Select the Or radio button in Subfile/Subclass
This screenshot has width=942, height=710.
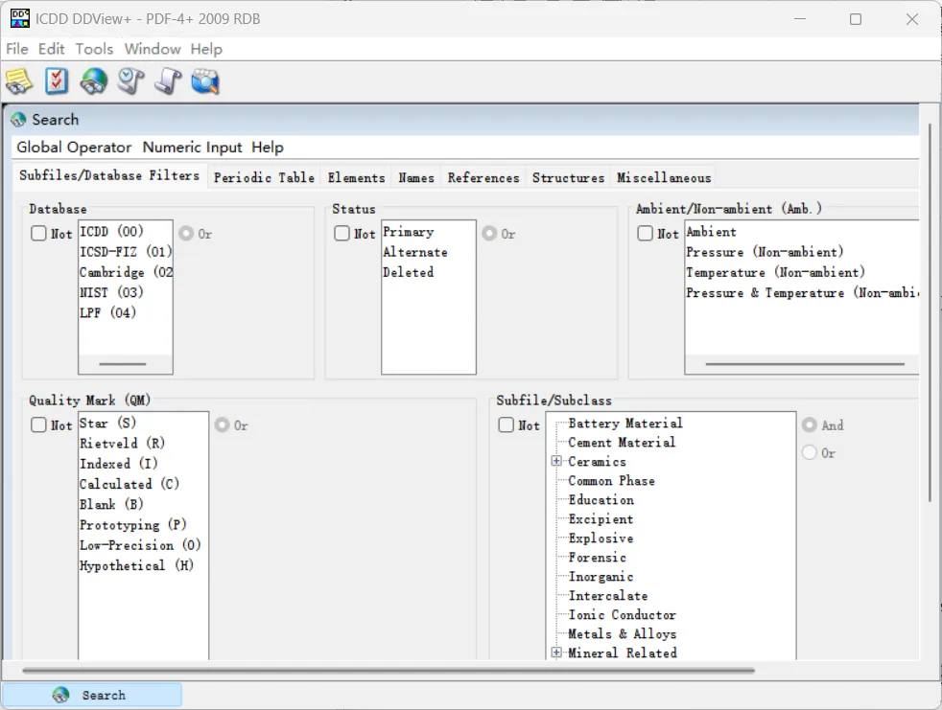(810, 452)
